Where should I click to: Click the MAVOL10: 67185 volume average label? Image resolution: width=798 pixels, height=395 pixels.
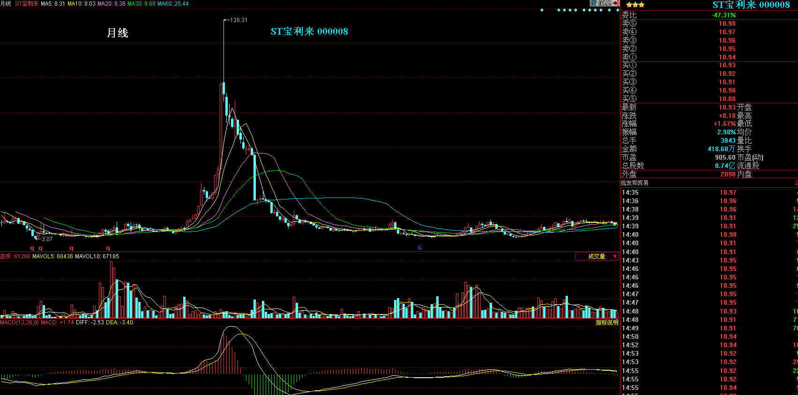tap(97, 256)
